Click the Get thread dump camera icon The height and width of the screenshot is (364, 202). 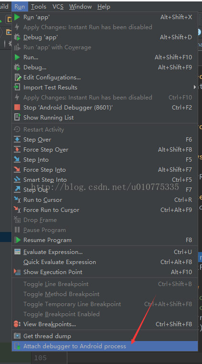[x=17, y=336]
